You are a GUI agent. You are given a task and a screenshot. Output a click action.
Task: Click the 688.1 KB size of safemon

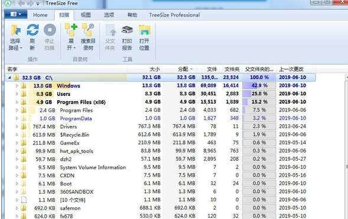point(150,208)
